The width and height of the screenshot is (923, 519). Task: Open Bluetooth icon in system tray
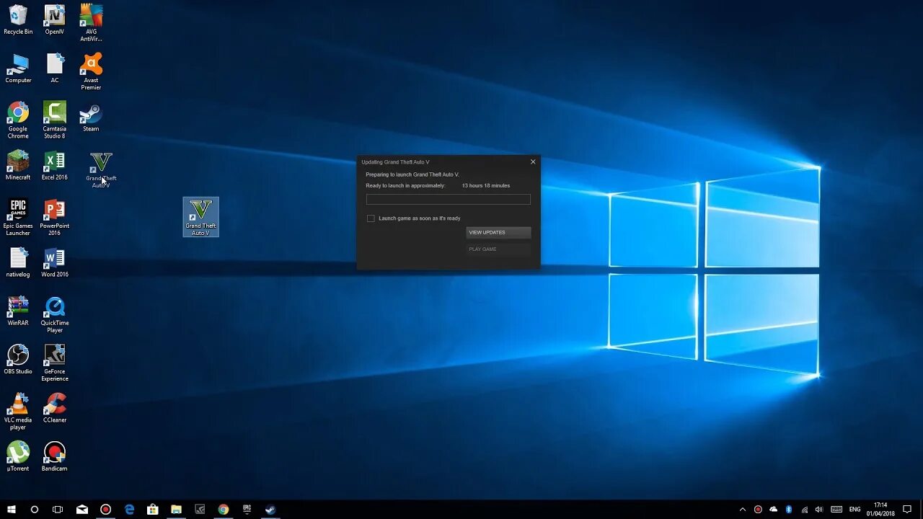789,509
